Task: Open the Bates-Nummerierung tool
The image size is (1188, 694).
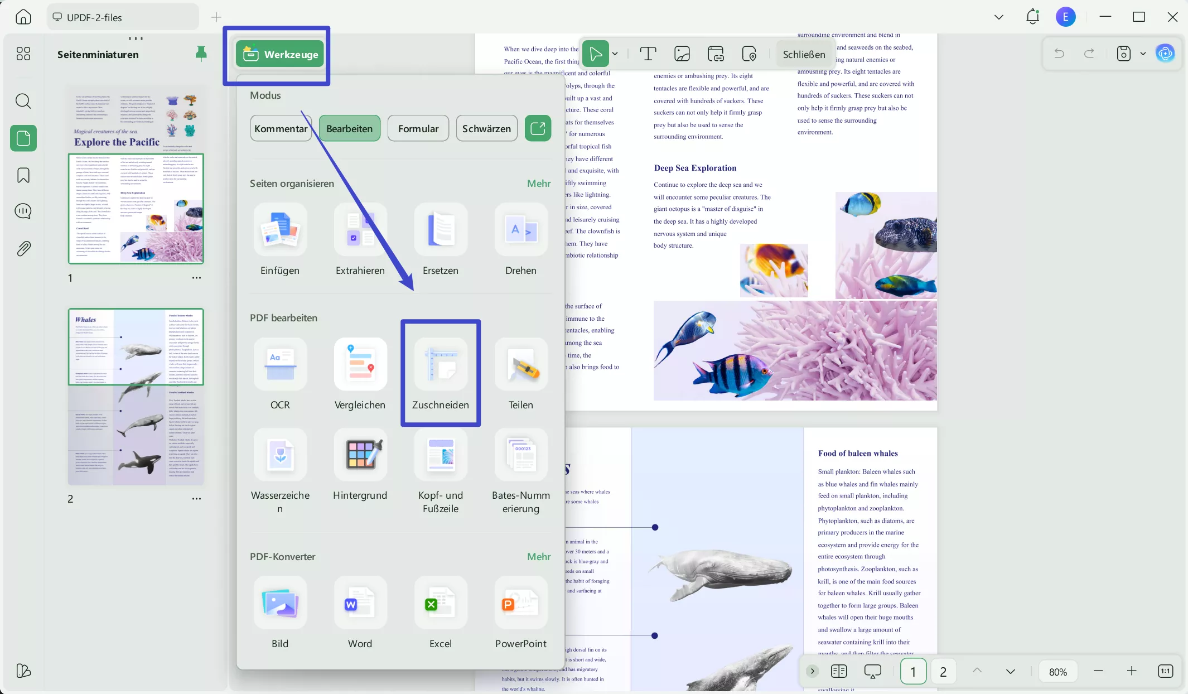Action: [520, 455]
